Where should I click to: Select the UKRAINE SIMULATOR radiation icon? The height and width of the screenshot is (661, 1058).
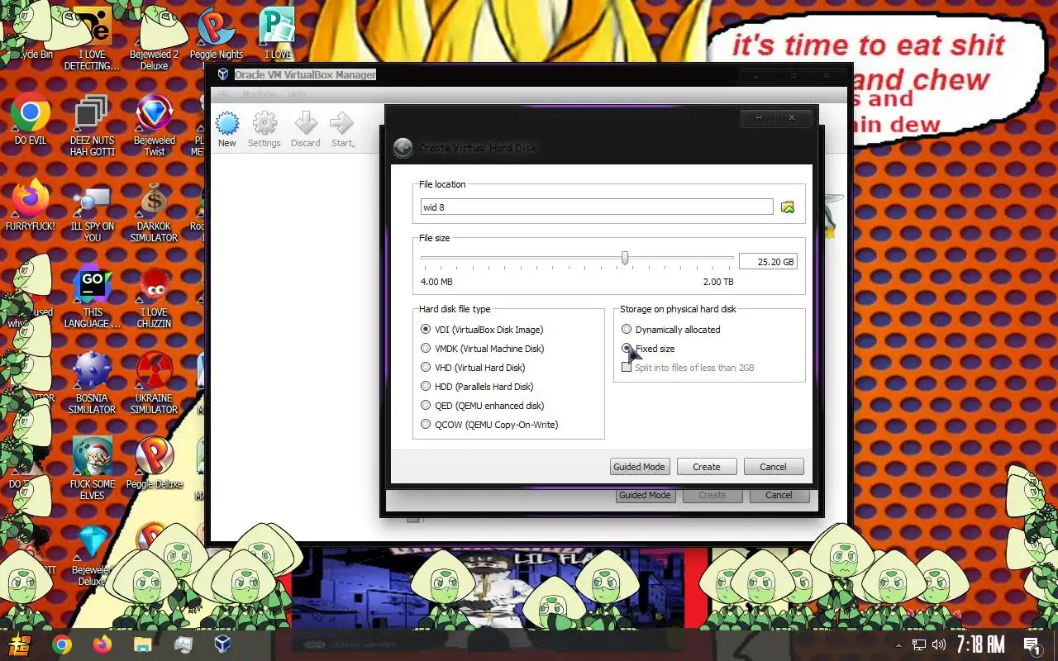point(154,383)
